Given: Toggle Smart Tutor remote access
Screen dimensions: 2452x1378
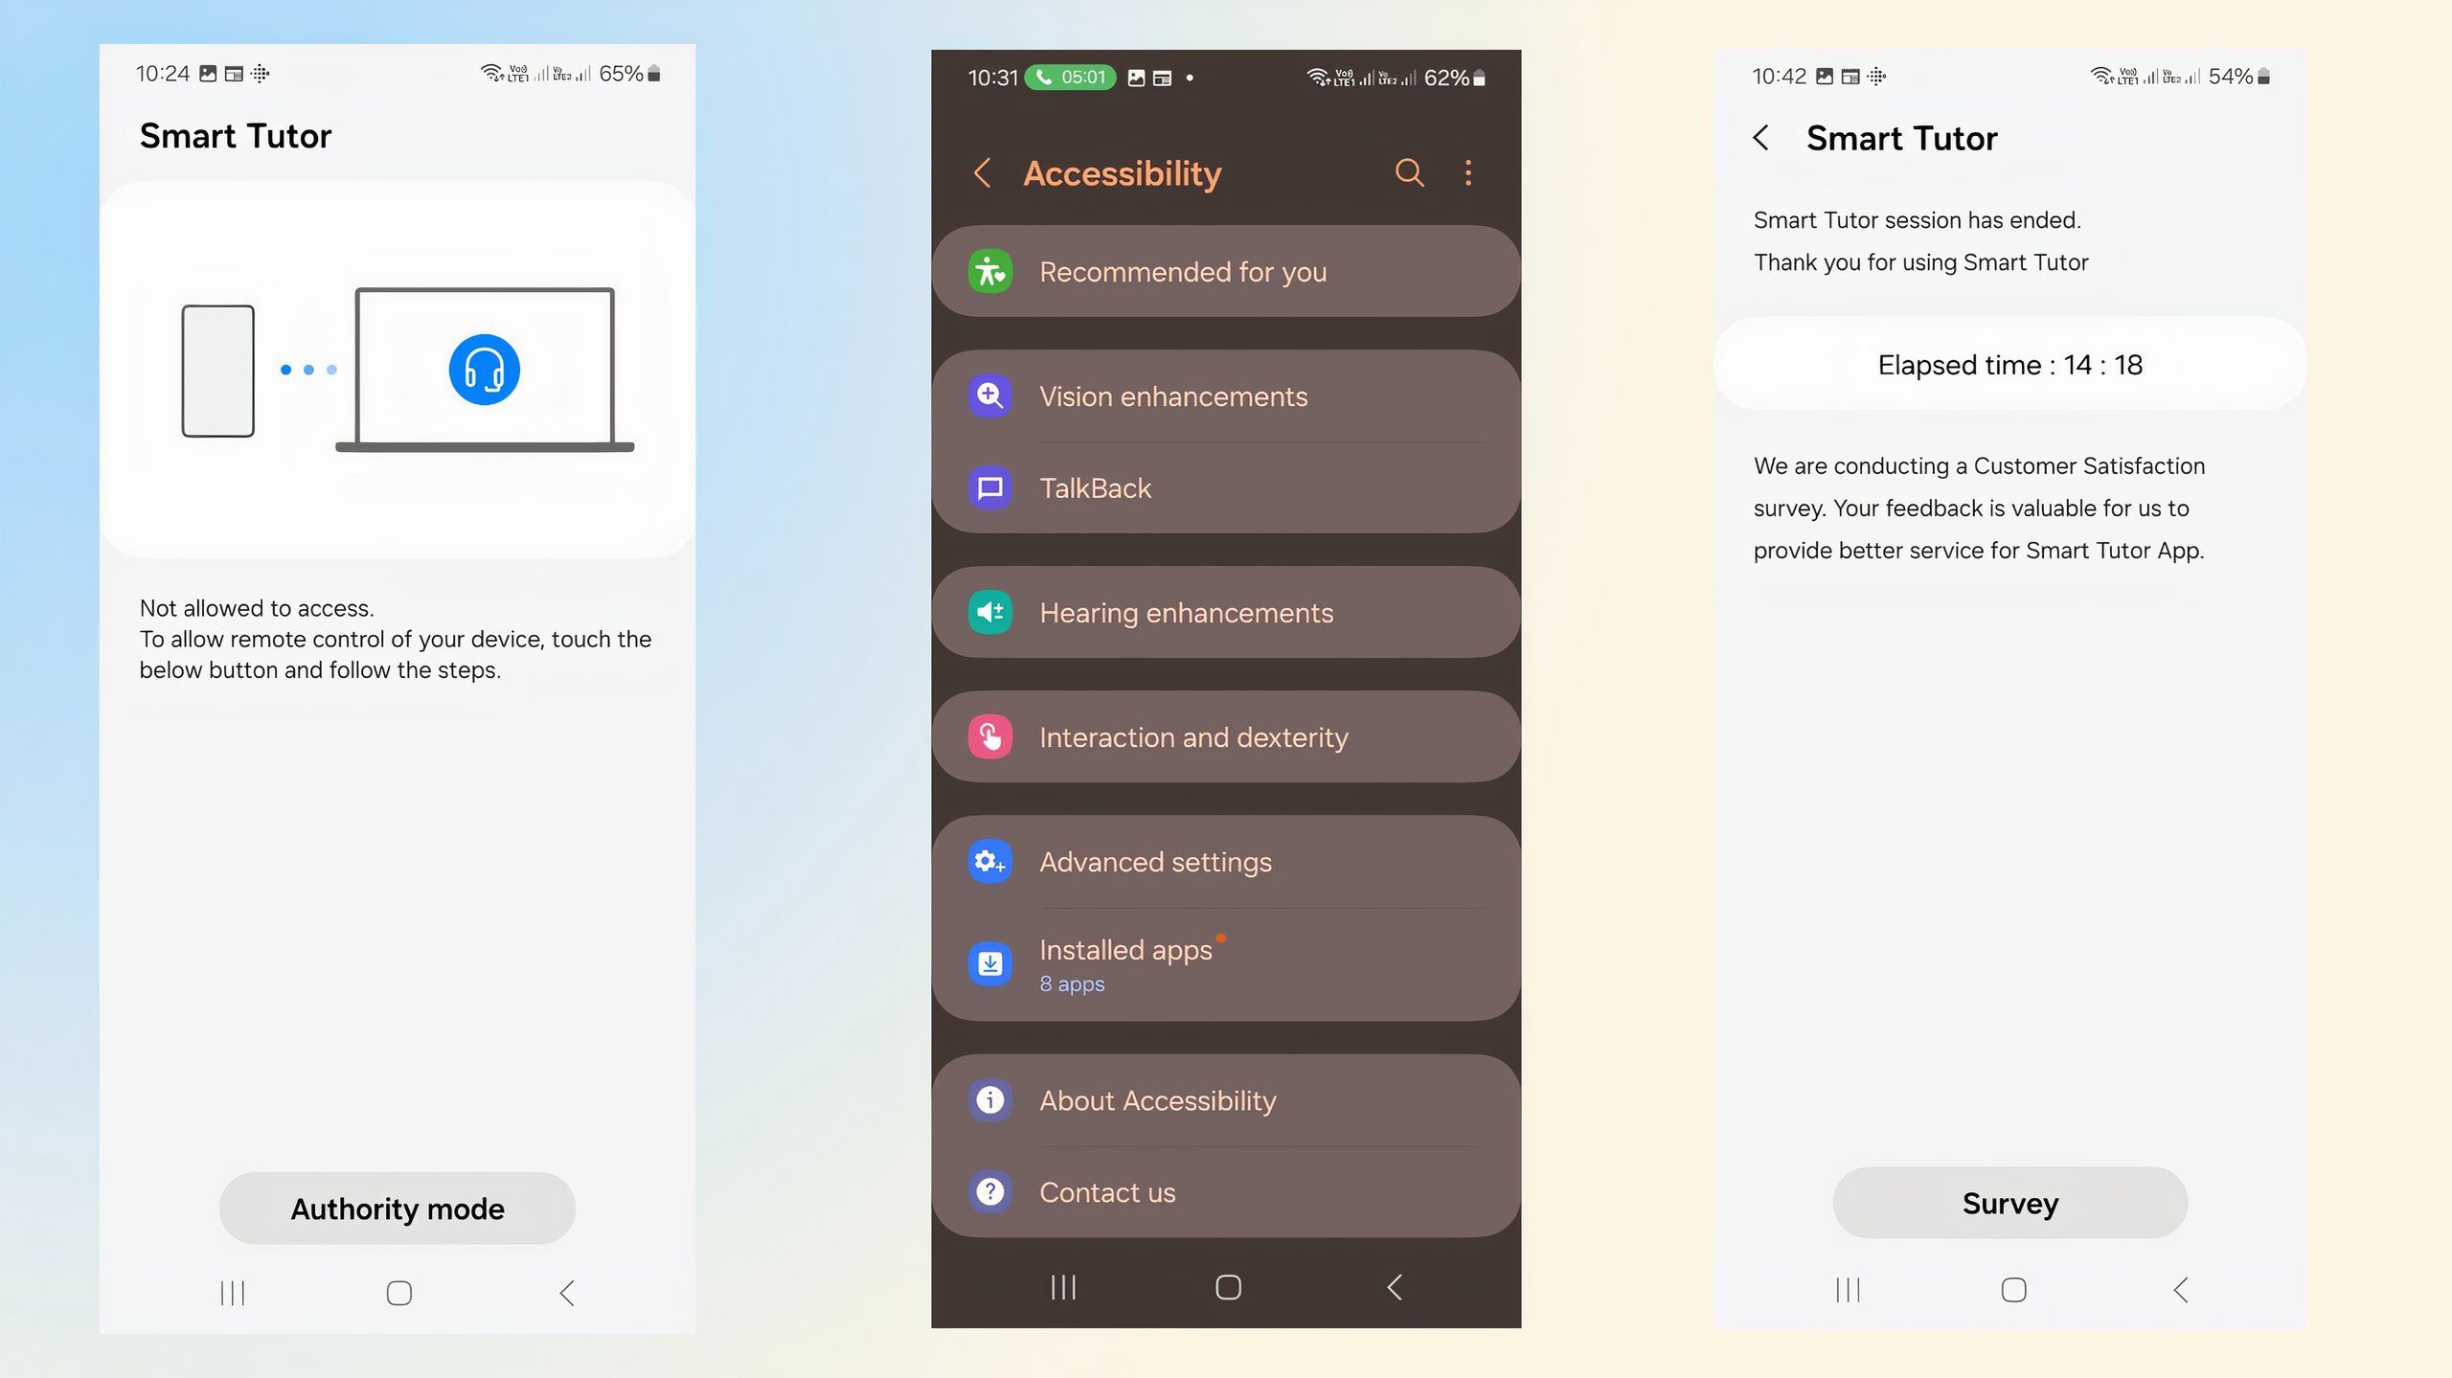Looking at the screenshot, I should pos(397,1208).
